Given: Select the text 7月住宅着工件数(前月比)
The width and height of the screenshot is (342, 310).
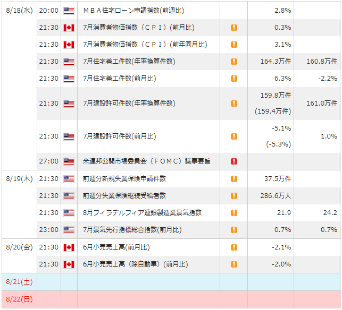Looking at the screenshot, I should (x=120, y=79).
